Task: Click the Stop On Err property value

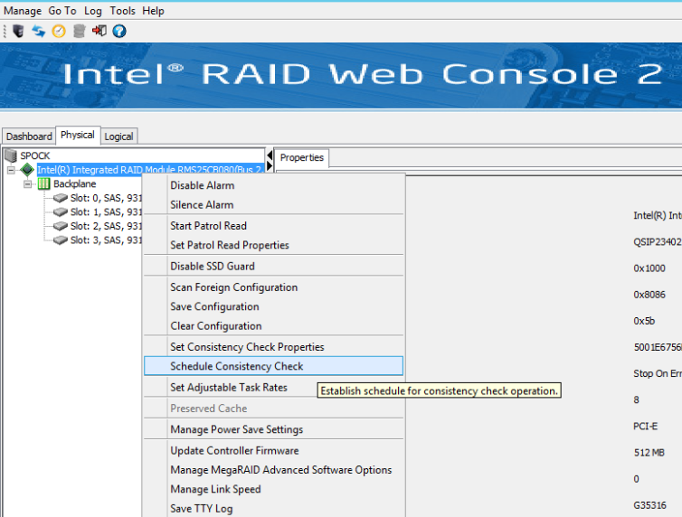Action: [x=658, y=373]
